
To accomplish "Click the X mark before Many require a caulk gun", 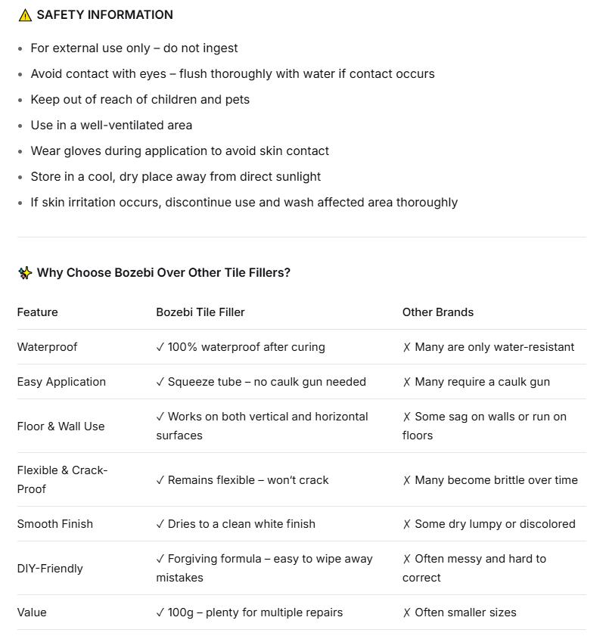I will (407, 382).
